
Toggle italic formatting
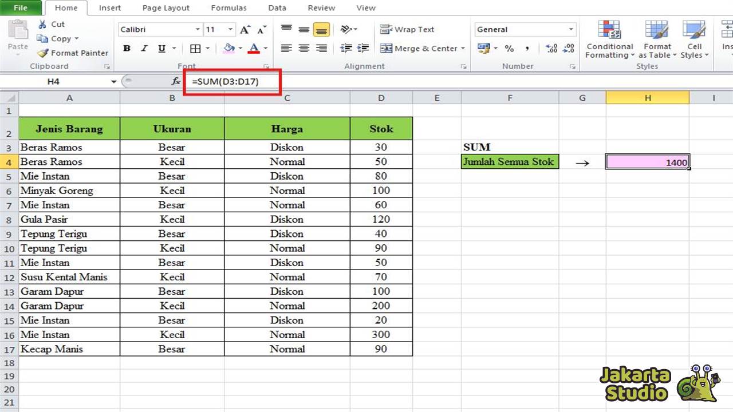pos(144,49)
